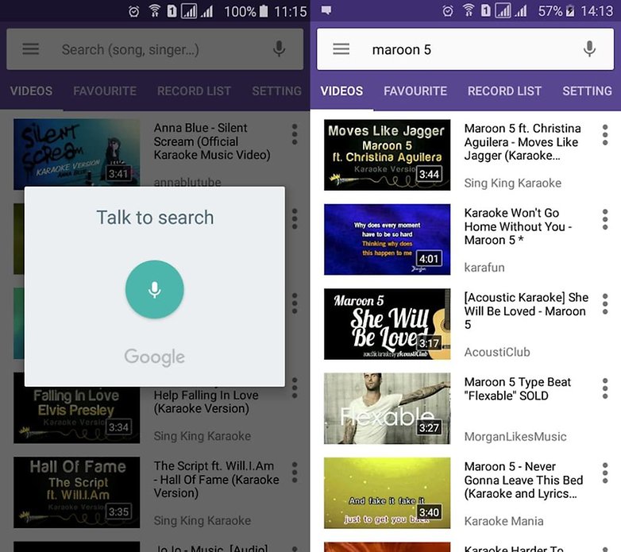Open options for Won't Go Home Without You
Image resolution: width=621 pixels, height=552 pixels.
[x=605, y=219]
